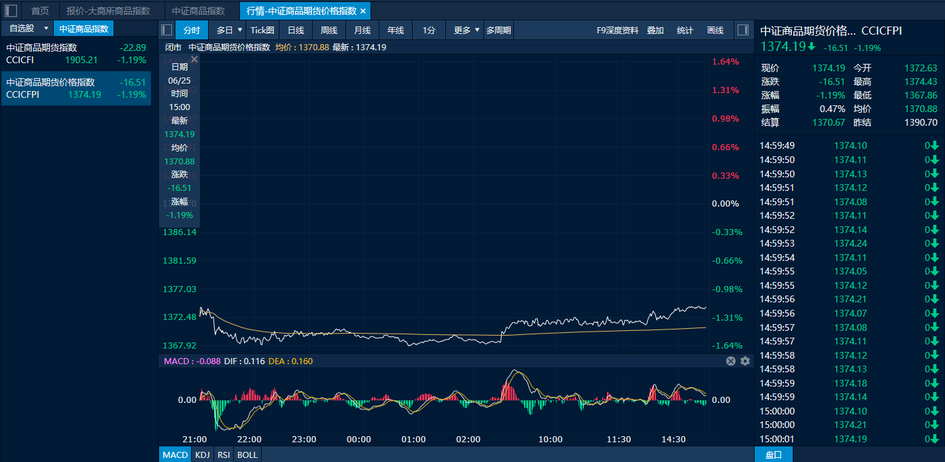Screen dimensions: 945x462
Task: Toggle the left sidebar panel icon
Action: [11, 11]
